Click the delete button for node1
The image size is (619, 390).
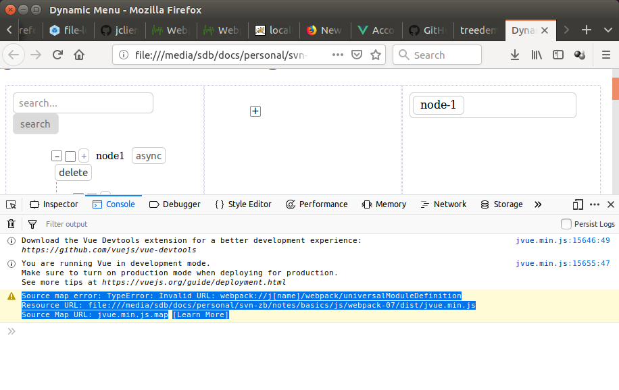tap(74, 173)
